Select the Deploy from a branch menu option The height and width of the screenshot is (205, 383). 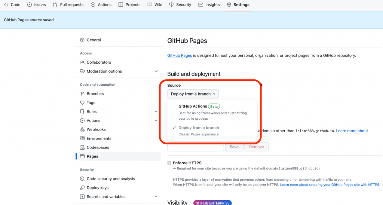pos(212,131)
